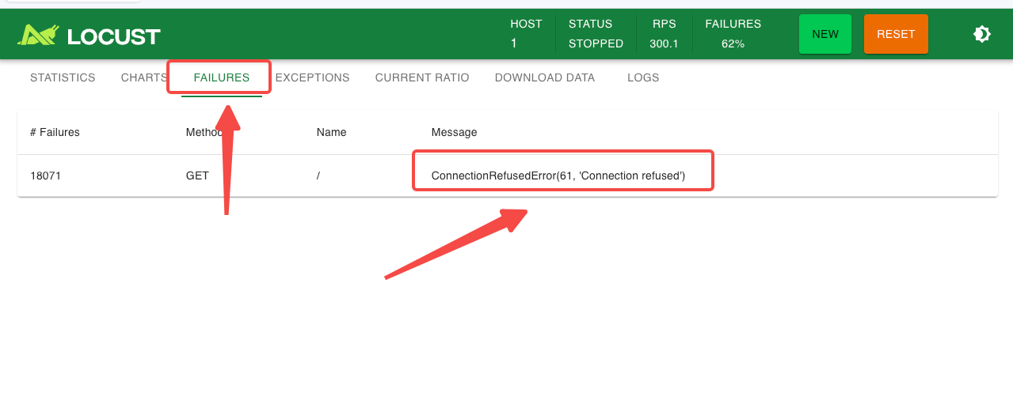Show the LOGS tab
Viewport: 1013px width, 400px height.
pyautogui.click(x=642, y=77)
